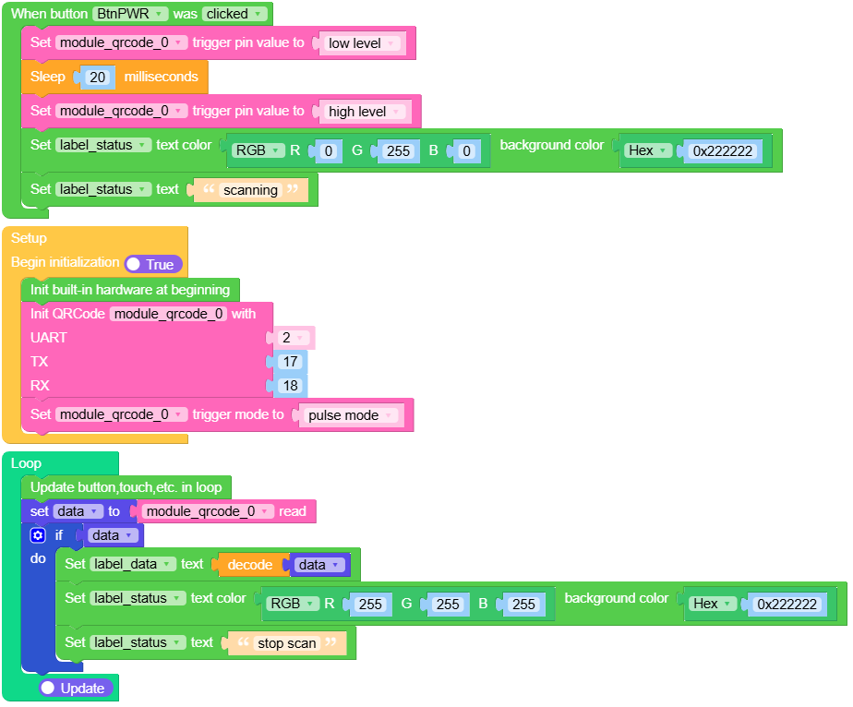
Task: Select the Update button,touch,etc. in loop block
Action: [x=126, y=487]
